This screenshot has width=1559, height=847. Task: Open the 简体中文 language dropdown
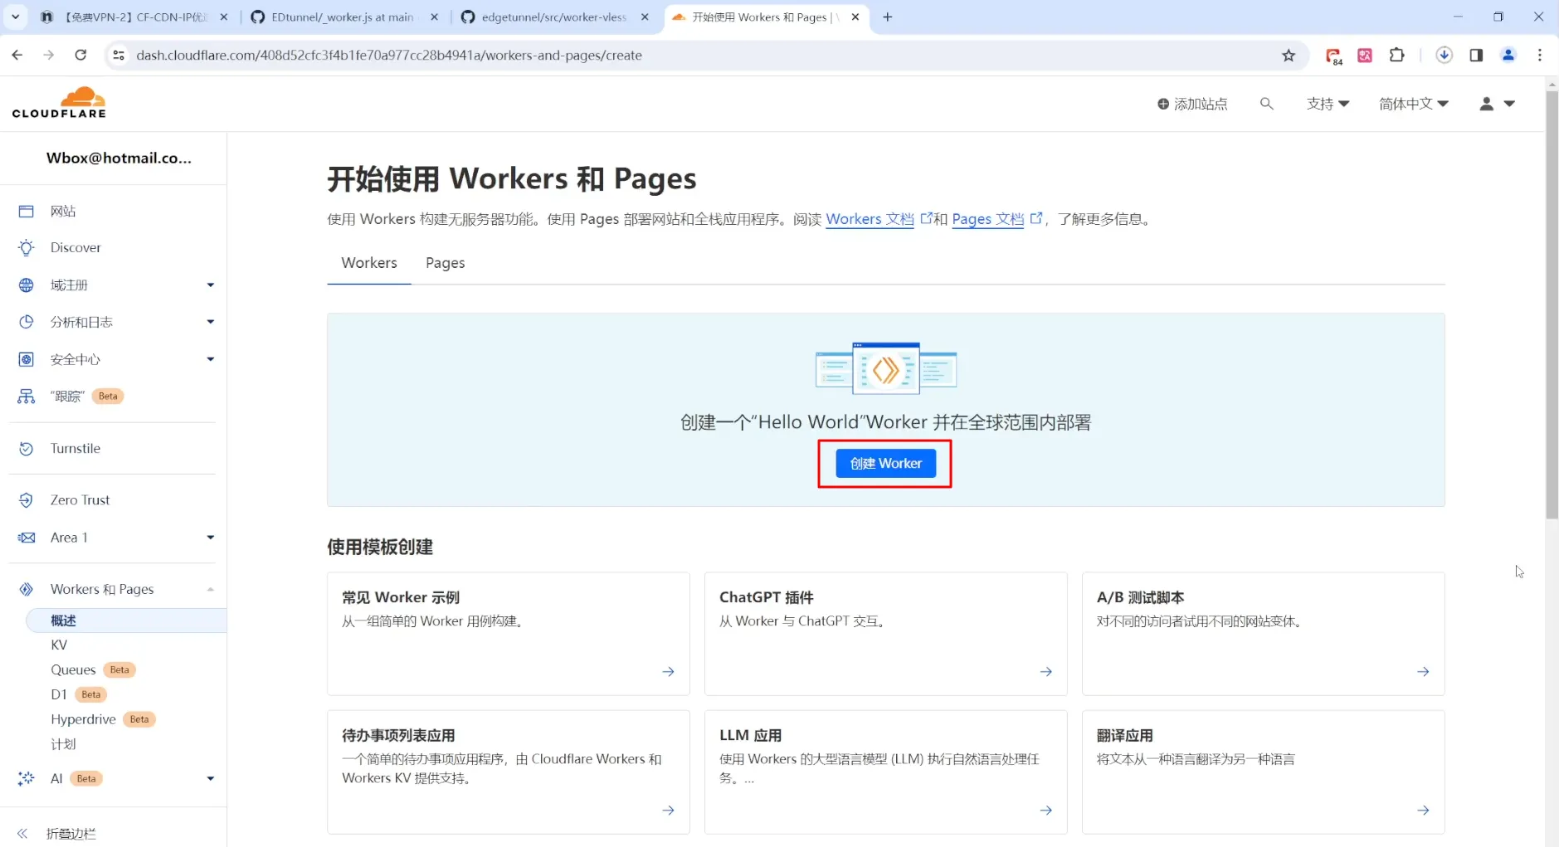1414,104
